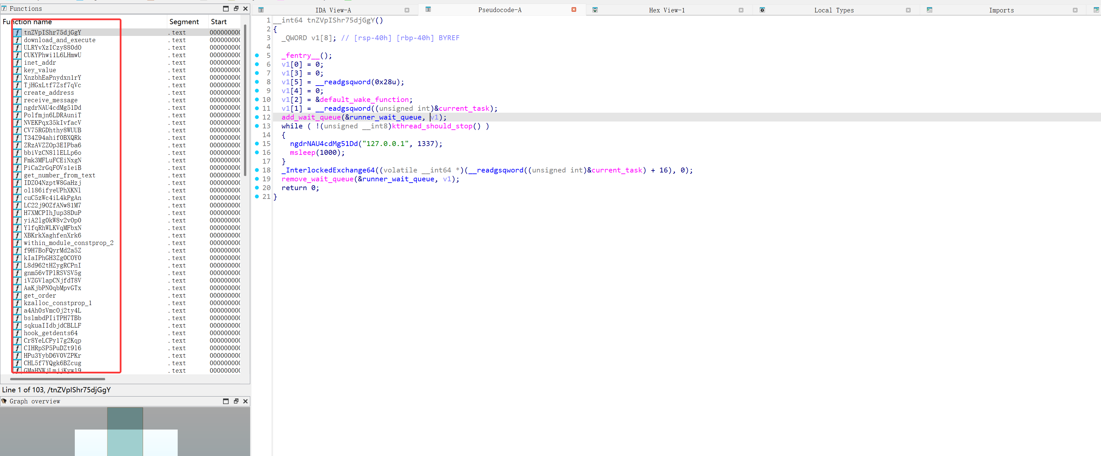The height and width of the screenshot is (456, 1101).
Task: Toggle breakpoint dot on line 12
Action: 257,117
